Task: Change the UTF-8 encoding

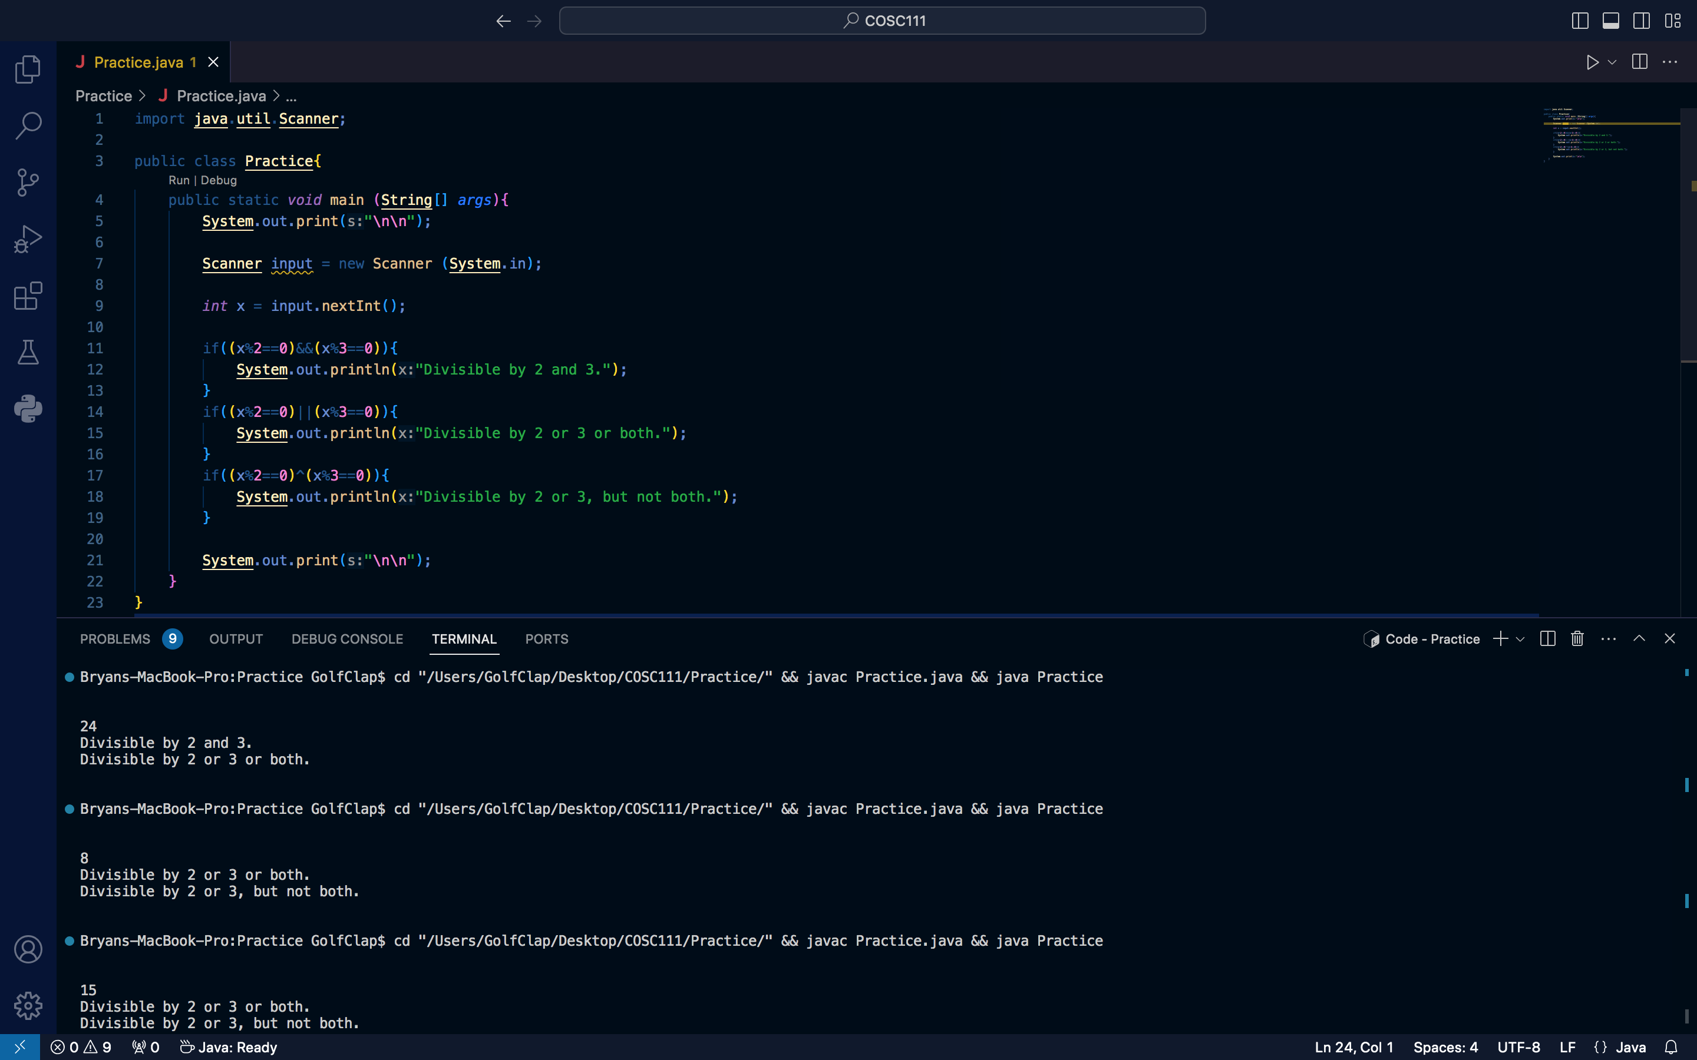Action: pos(1518,1048)
